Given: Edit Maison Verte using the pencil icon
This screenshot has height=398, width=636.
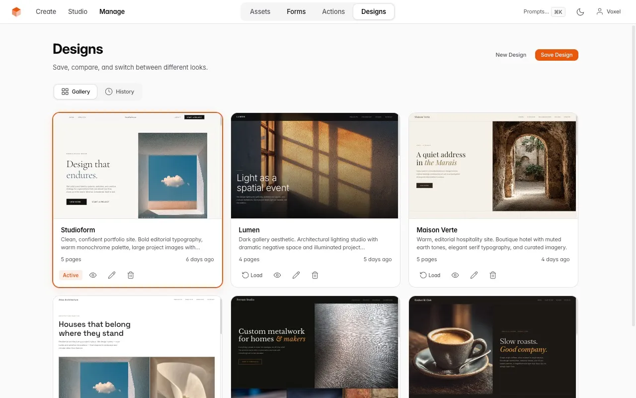Looking at the screenshot, I should tap(474, 275).
